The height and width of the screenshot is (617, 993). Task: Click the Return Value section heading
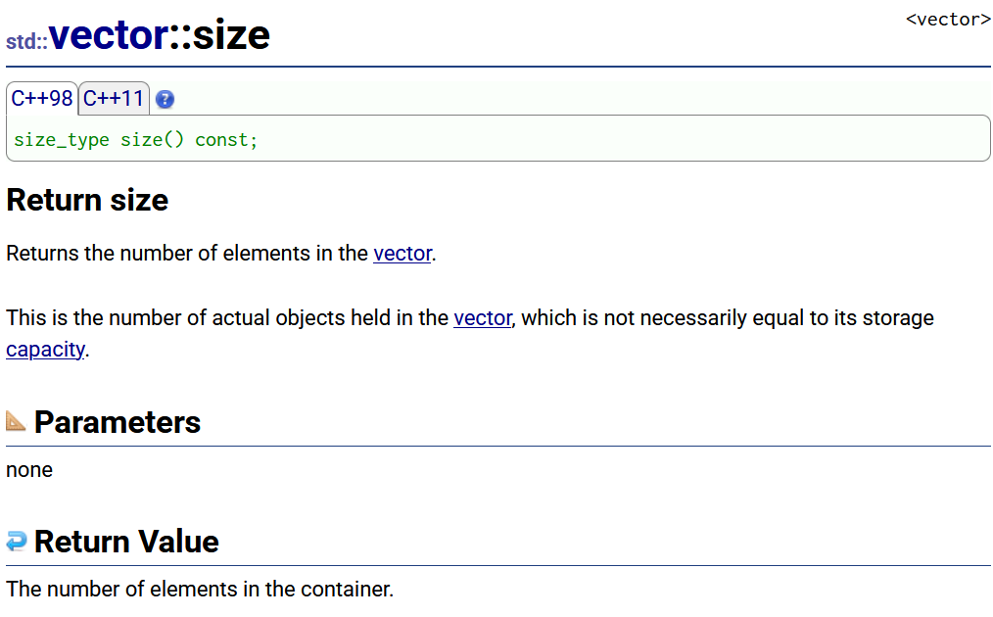(x=126, y=542)
